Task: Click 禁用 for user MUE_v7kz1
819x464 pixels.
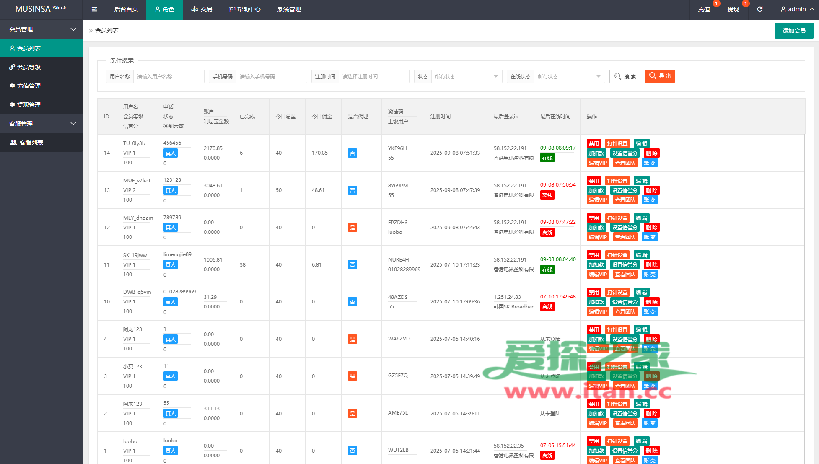Action: [594, 181]
